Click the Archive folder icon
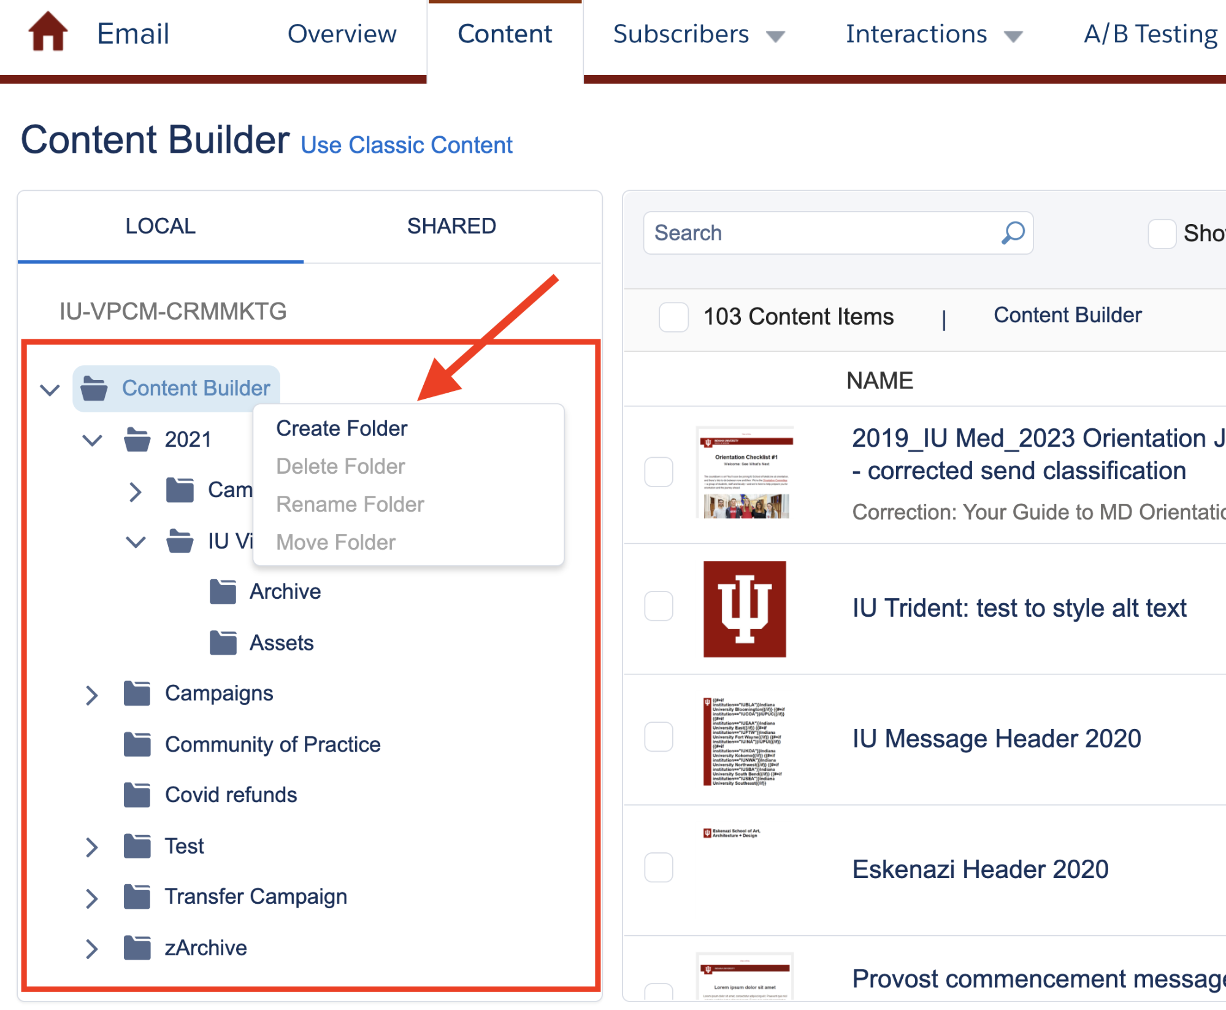Image resolution: width=1226 pixels, height=1010 pixels. point(223,592)
